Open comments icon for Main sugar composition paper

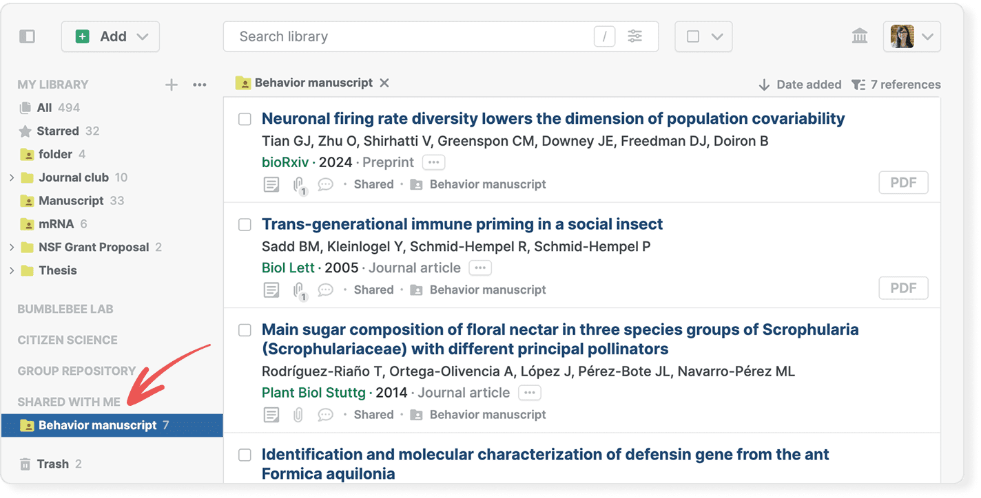coord(325,415)
